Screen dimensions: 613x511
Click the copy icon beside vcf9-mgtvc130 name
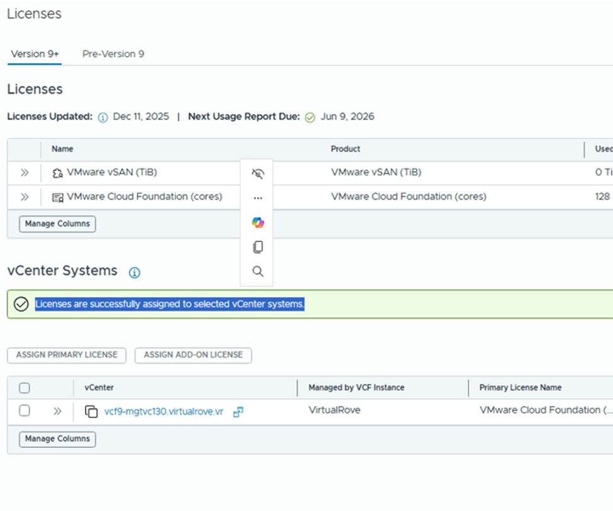[x=91, y=412]
